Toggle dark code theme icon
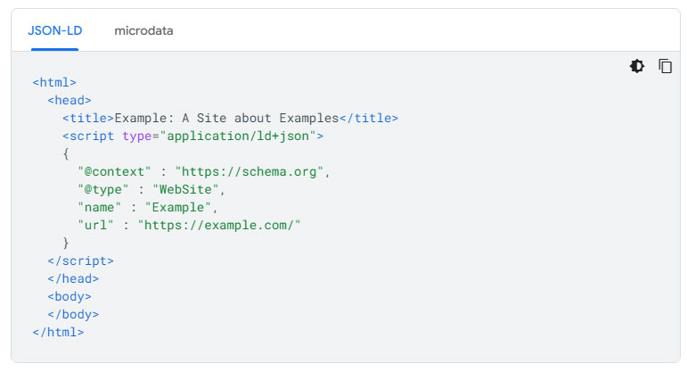 (x=636, y=66)
